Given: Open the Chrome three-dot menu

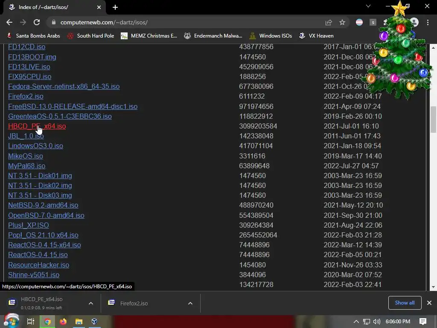Looking at the screenshot, I should (428, 22).
